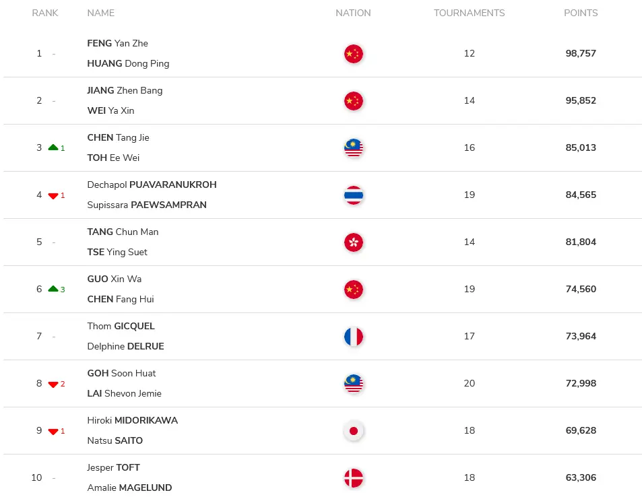The image size is (642, 501).
Task: Open FENG Yan Zhe player profile
Action: point(117,43)
